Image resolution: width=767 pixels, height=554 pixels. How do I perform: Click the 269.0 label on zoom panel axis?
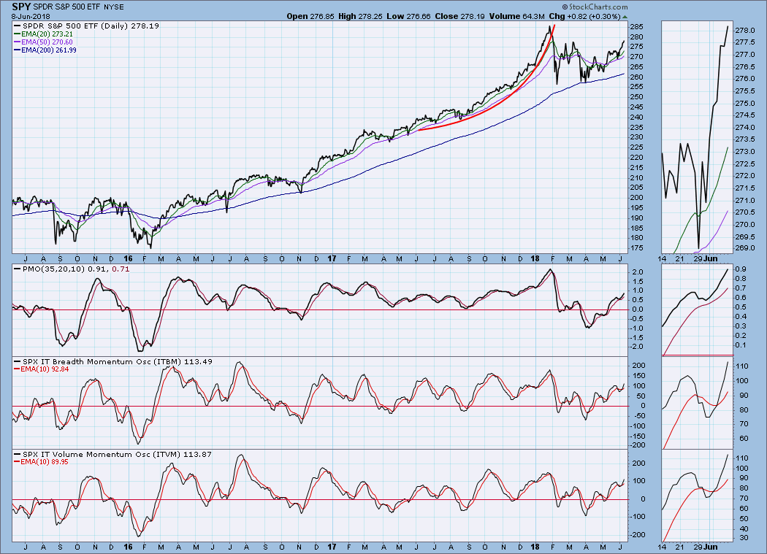tap(744, 248)
